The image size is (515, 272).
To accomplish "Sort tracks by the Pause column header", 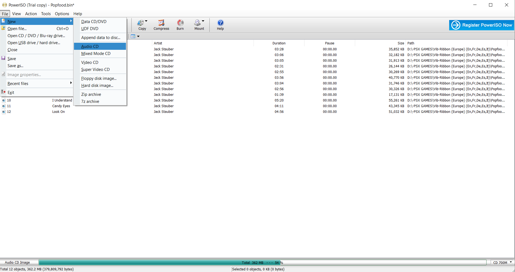I will (x=330, y=43).
